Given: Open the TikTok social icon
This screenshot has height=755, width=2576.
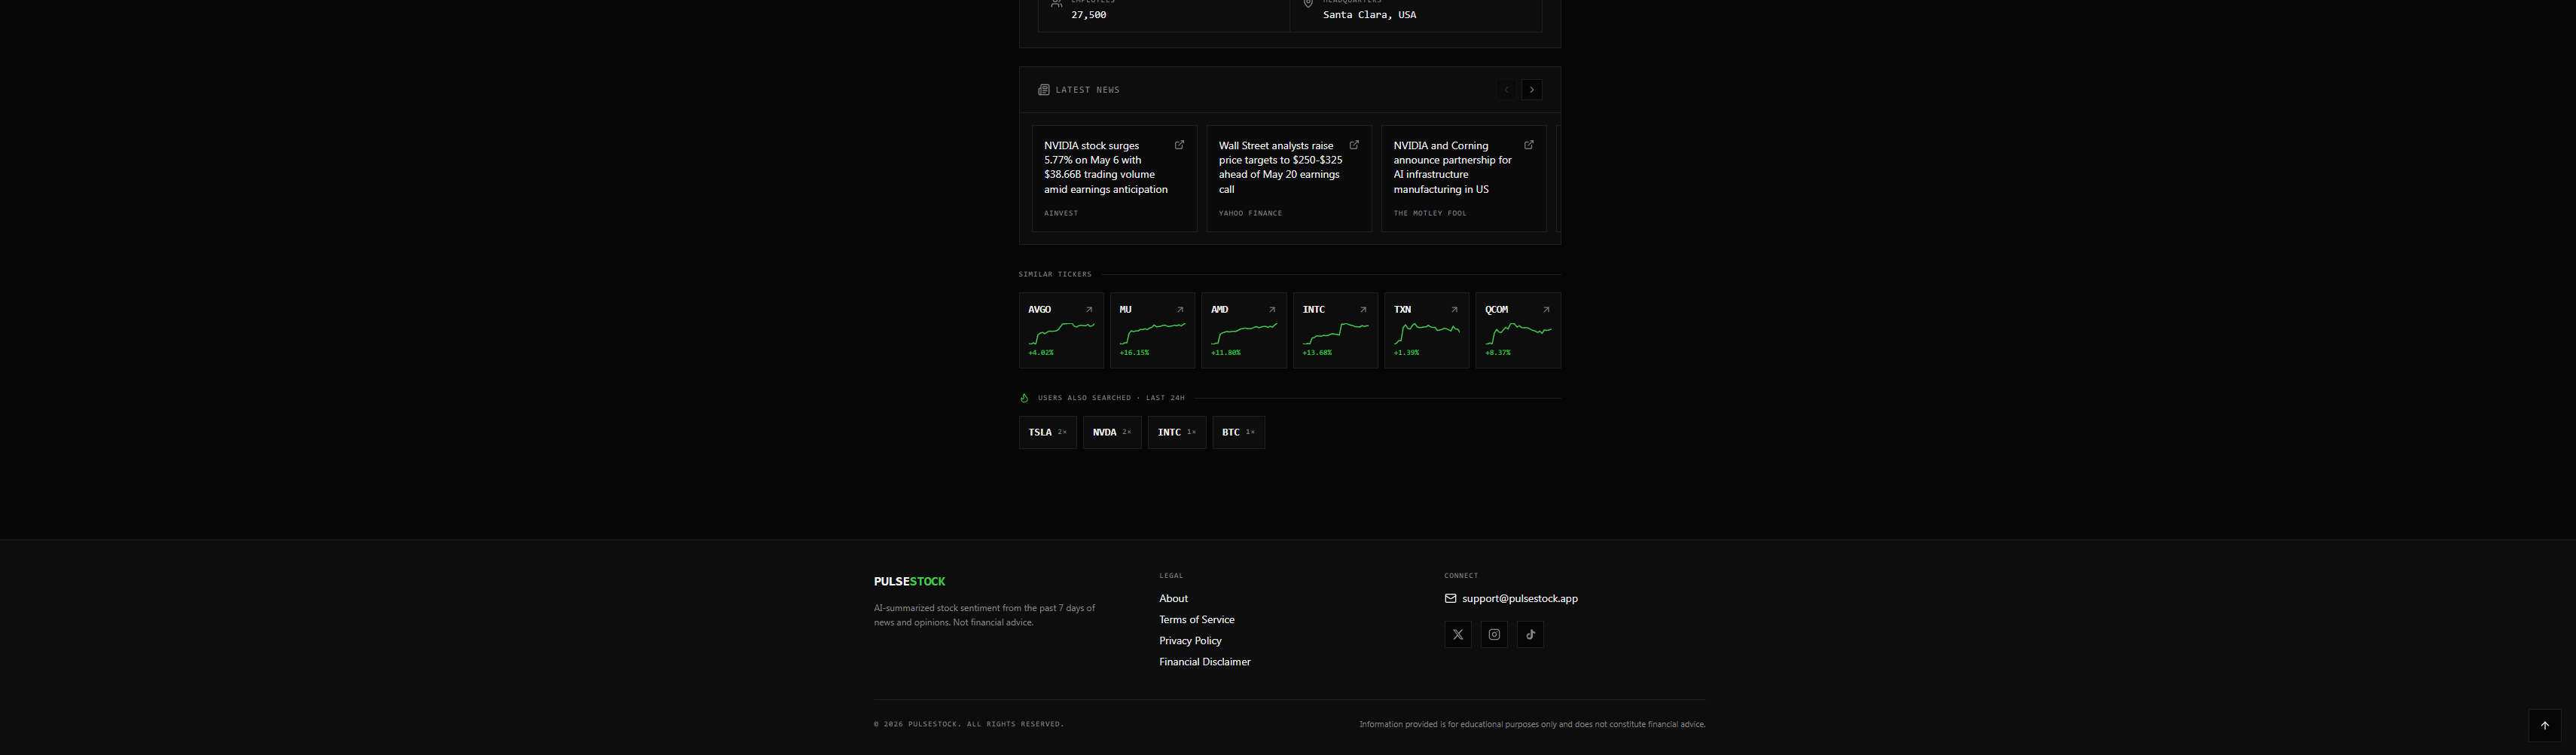Looking at the screenshot, I should click(x=1530, y=634).
